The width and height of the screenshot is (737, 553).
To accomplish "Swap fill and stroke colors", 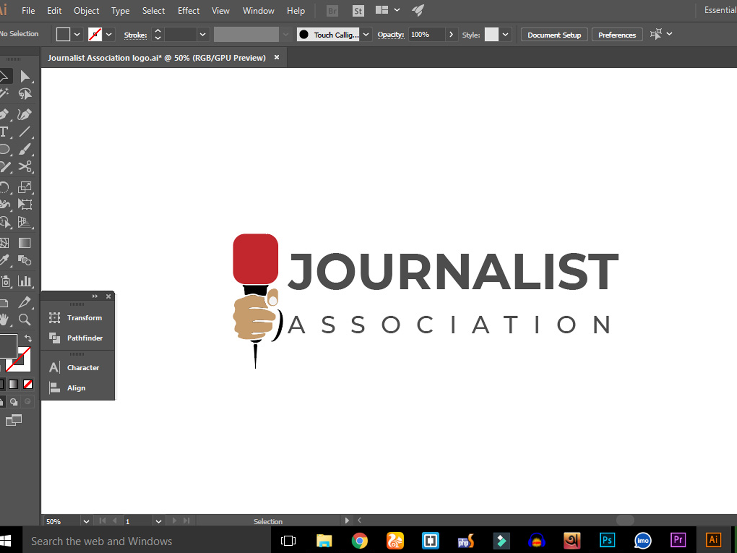I will click(28, 338).
